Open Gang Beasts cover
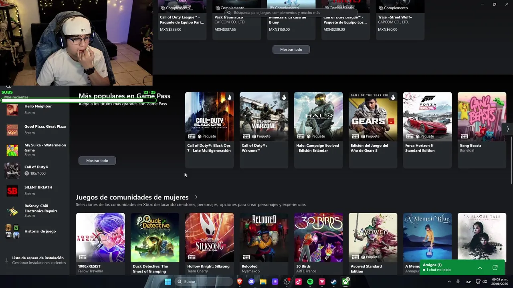Image resolution: width=513 pixels, height=288 pixels. click(482, 116)
